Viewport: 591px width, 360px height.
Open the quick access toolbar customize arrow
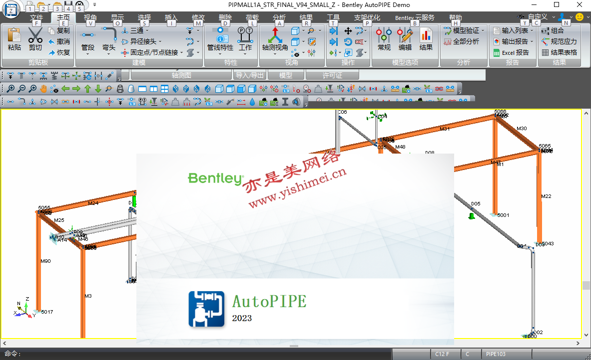pyautogui.click(x=94, y=5)
